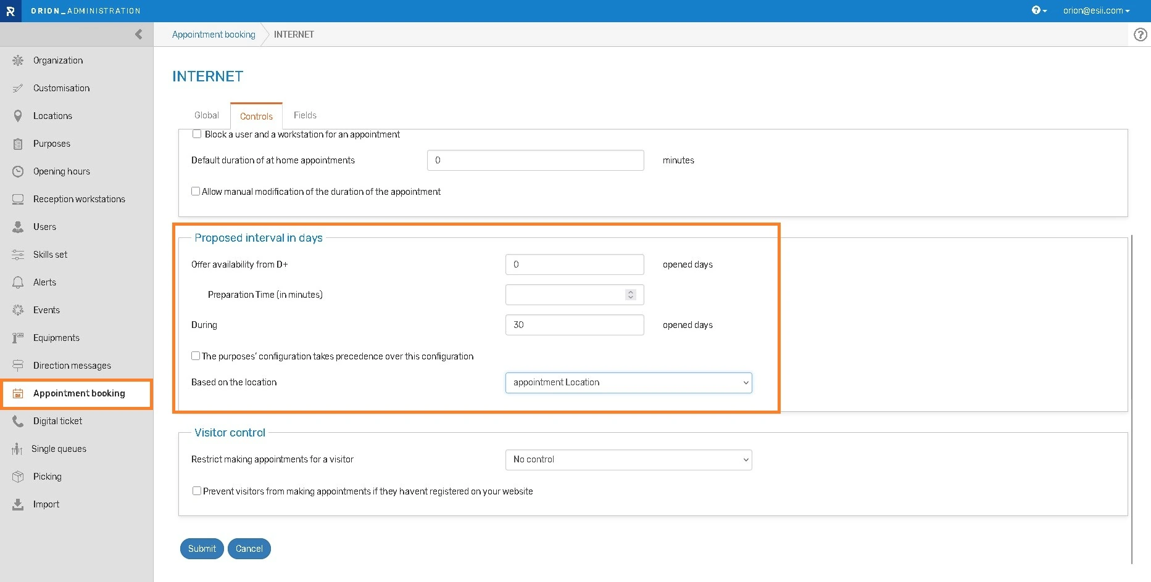Open the Based on the location dropdown
This screenshot has height=582, width=1151.
pyautogui.click(x=628, y=383)
